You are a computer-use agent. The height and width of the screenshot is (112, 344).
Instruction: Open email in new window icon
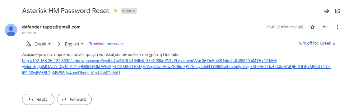337,11
